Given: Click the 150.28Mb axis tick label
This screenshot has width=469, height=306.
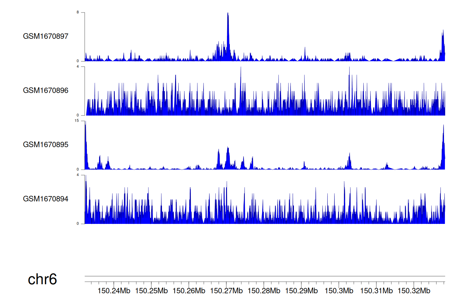Looking at the screenshot, I should coord(264,291).
